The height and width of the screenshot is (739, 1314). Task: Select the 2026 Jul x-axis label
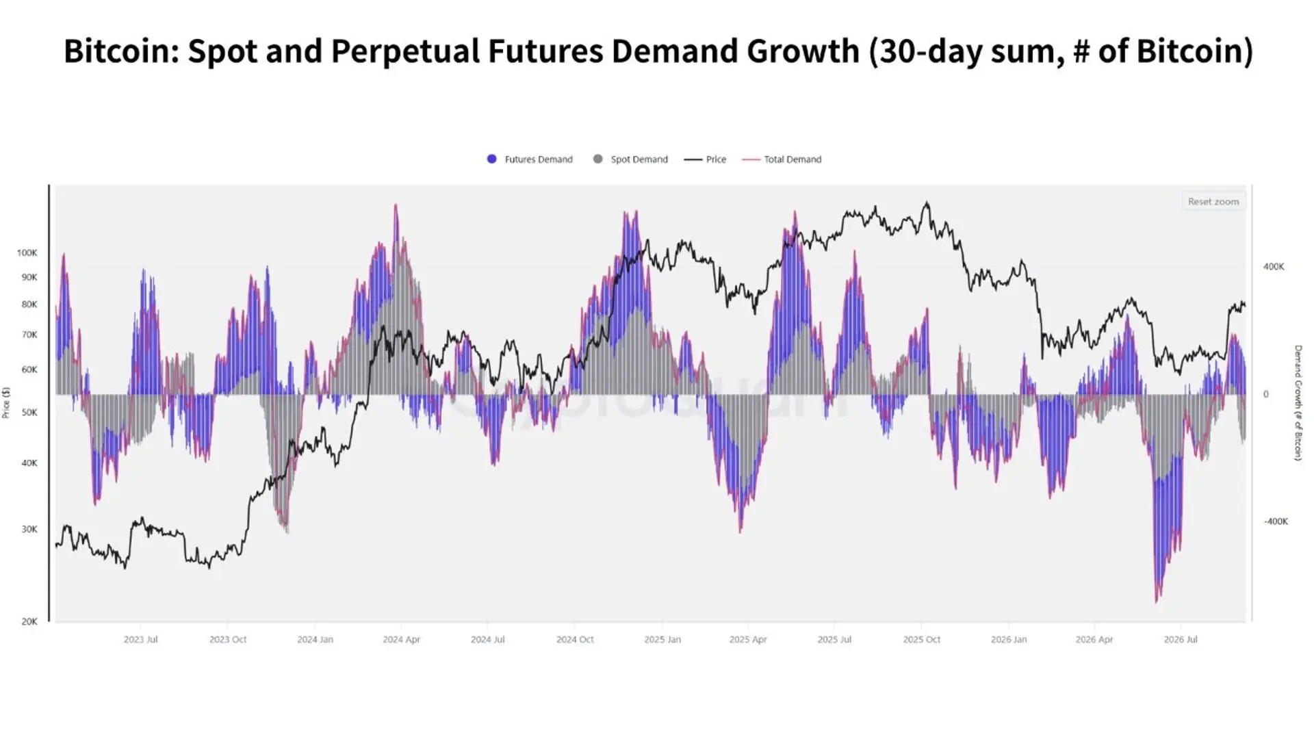(1181, 639)
